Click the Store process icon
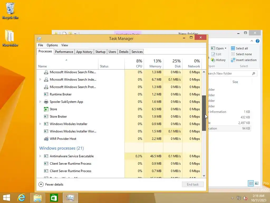 (46, 109)
